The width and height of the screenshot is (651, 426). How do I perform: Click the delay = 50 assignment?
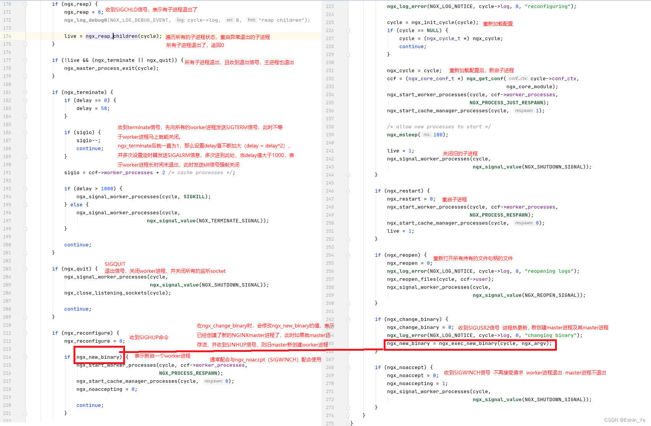tap(93, 109)
